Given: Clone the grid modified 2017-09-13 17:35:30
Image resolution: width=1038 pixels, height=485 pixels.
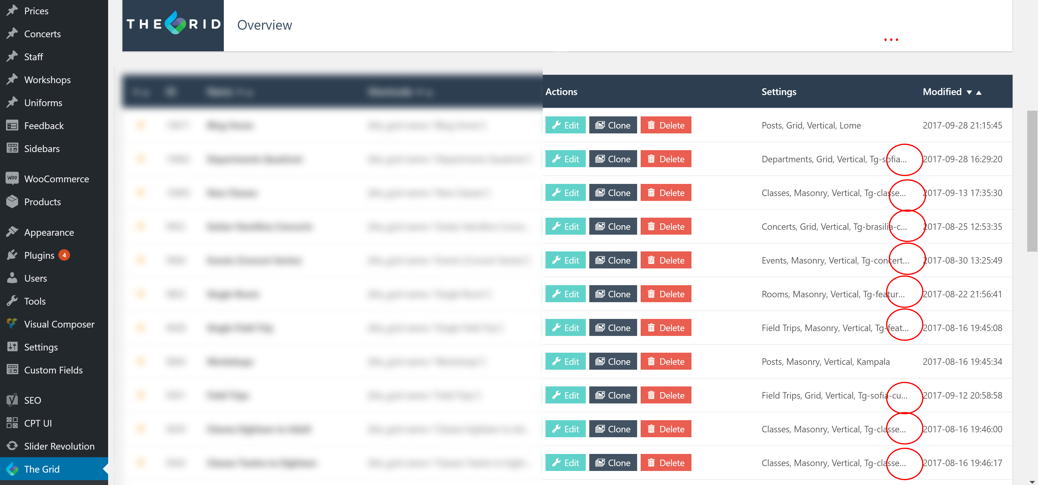Looking at the screenshot, I should coord(613,193).
